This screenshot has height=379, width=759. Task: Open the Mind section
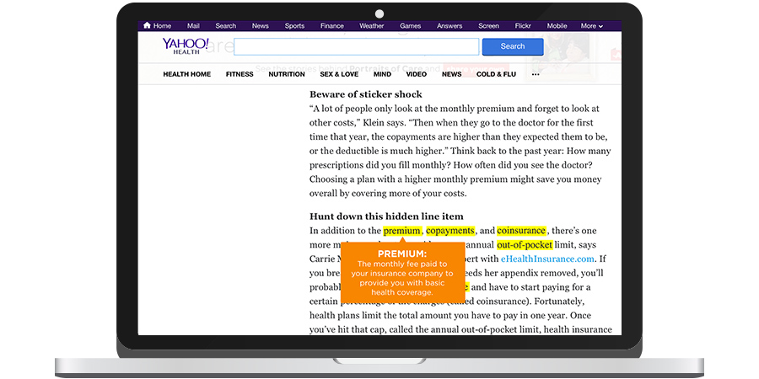[x=382, y=74]
